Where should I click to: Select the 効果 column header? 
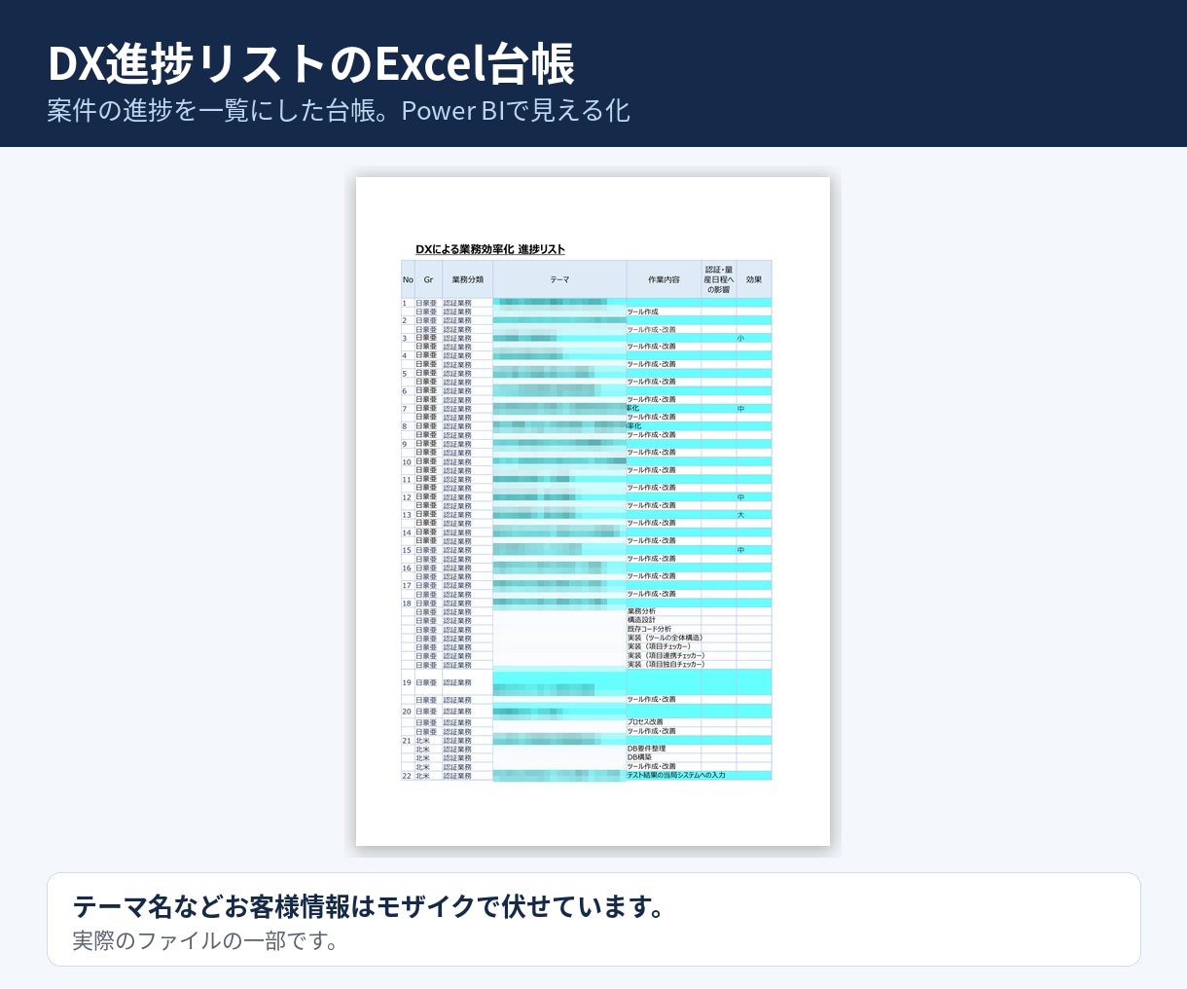click(x=754, y=279)
